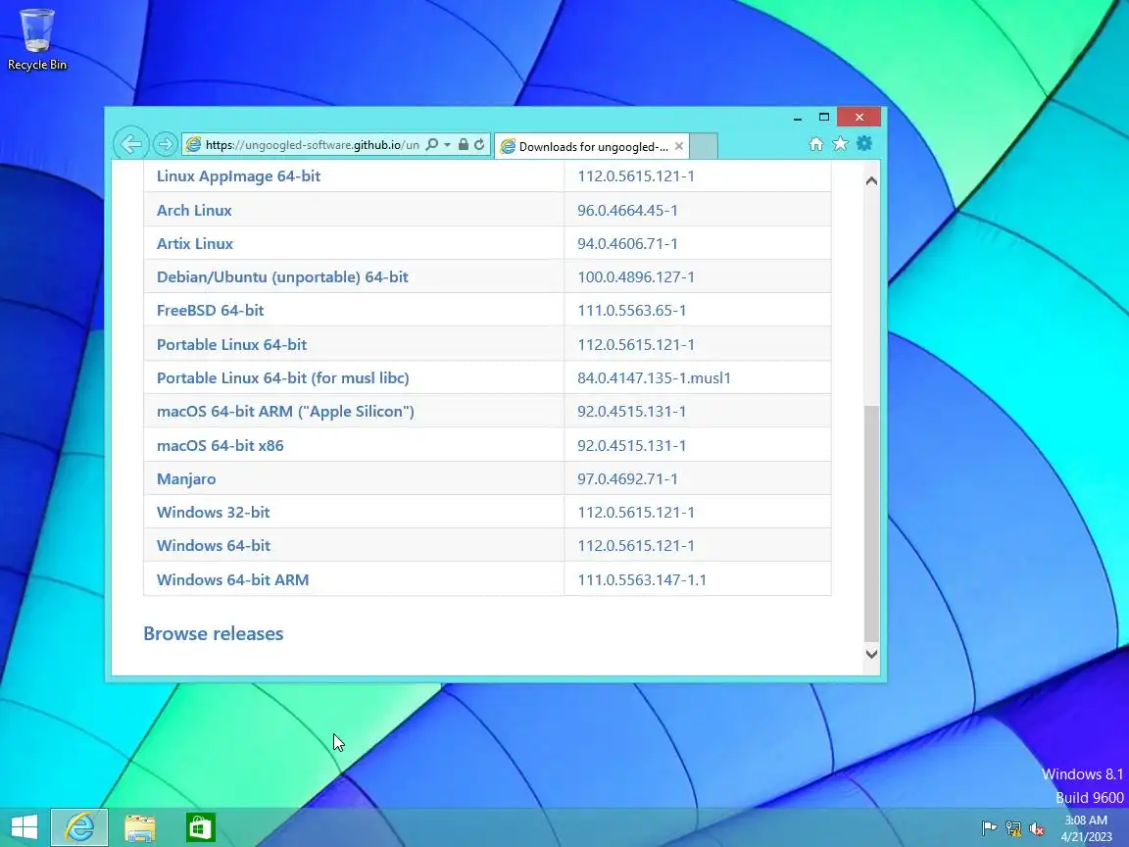Close the Downloads for ungoogled tab

point(679,146)
